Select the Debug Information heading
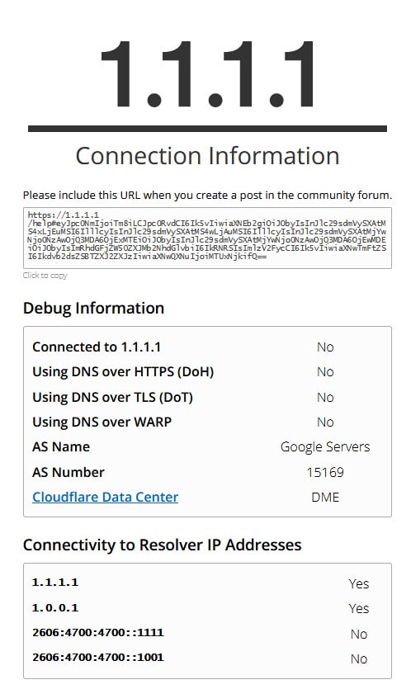The width and height of the screenshot is (411, 689). point(93,308)
